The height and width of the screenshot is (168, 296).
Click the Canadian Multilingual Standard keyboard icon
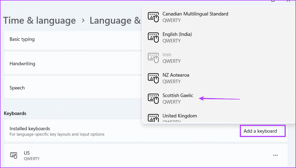point(153,17)
